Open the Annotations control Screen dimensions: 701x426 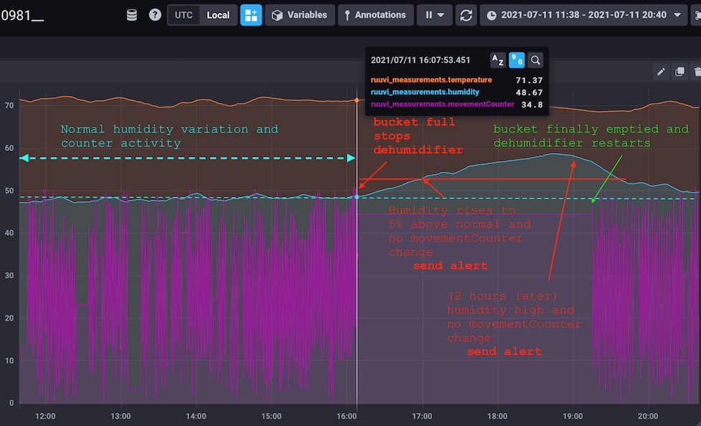click(376, 15)
